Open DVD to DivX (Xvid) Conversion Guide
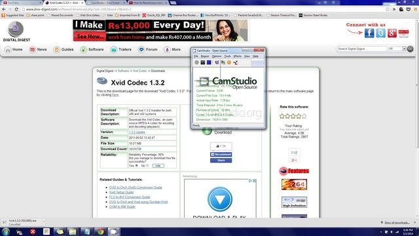This screenshot has height=236, width=419. point(136,187)
